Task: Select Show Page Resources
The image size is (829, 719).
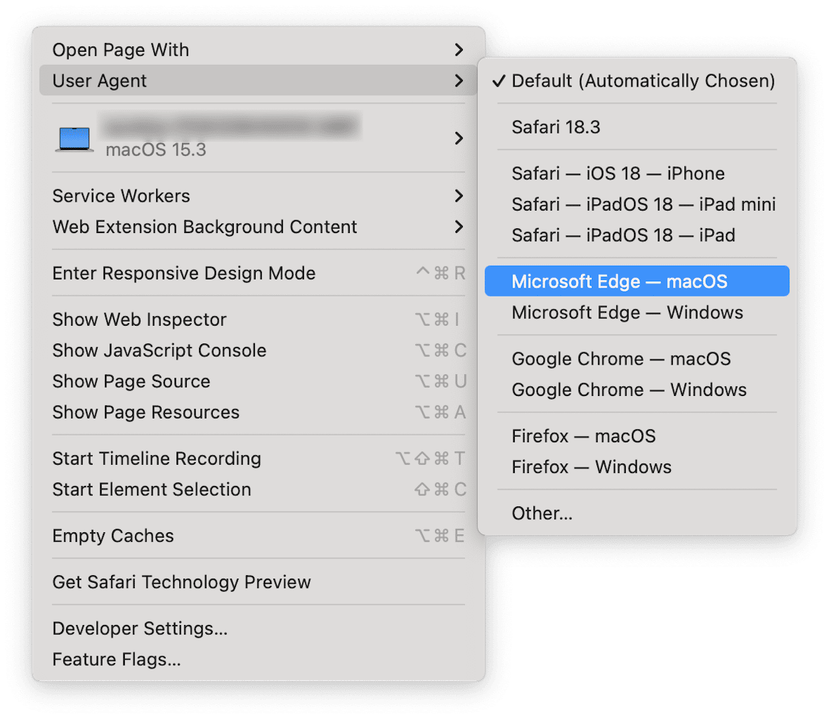Action: tap(258, 412)
